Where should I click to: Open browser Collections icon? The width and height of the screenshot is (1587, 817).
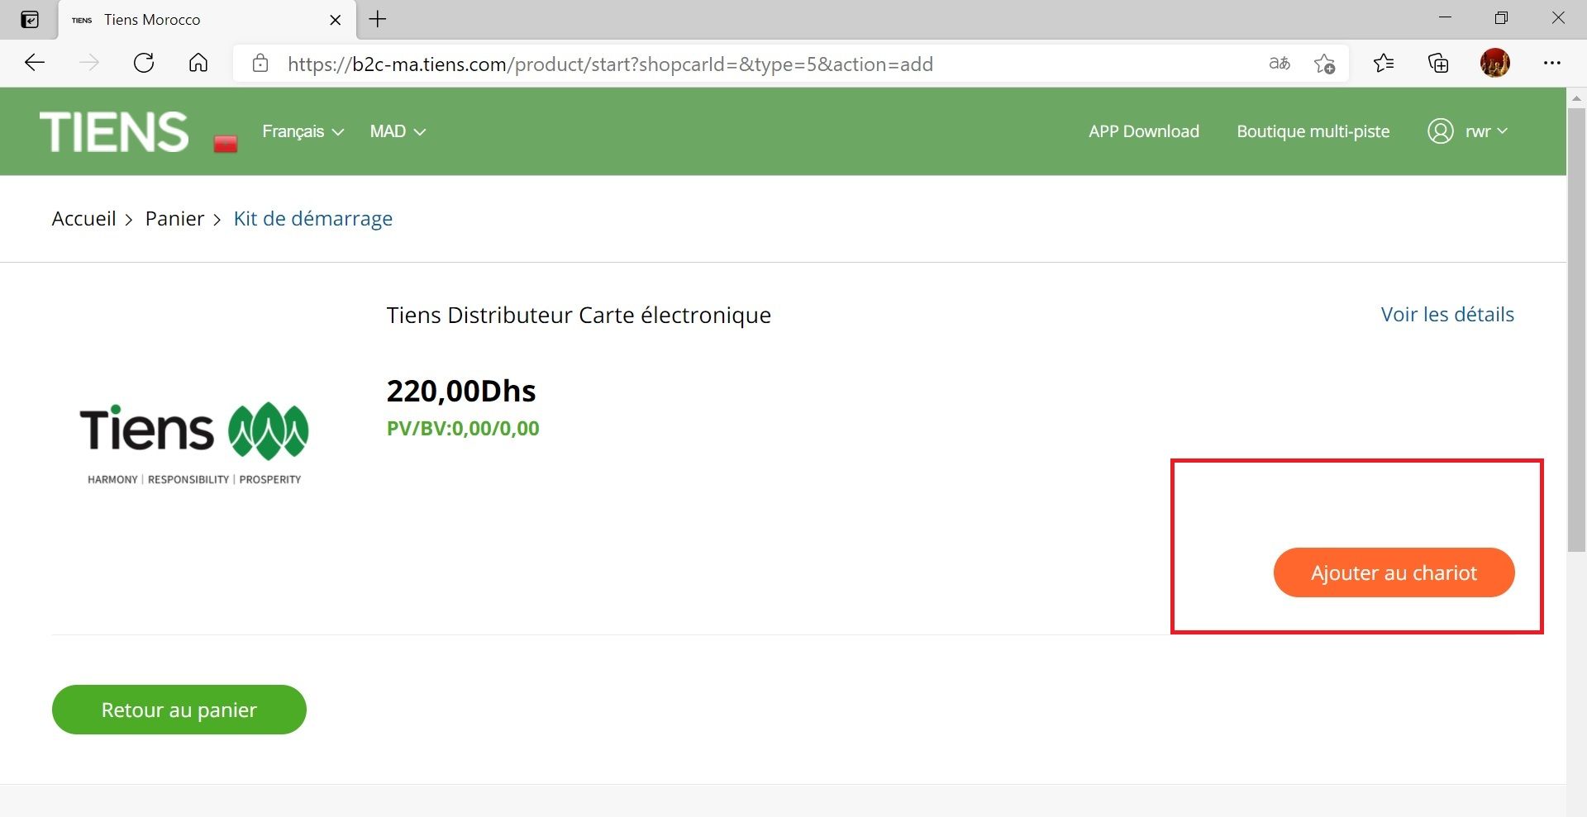point(1438,64)
